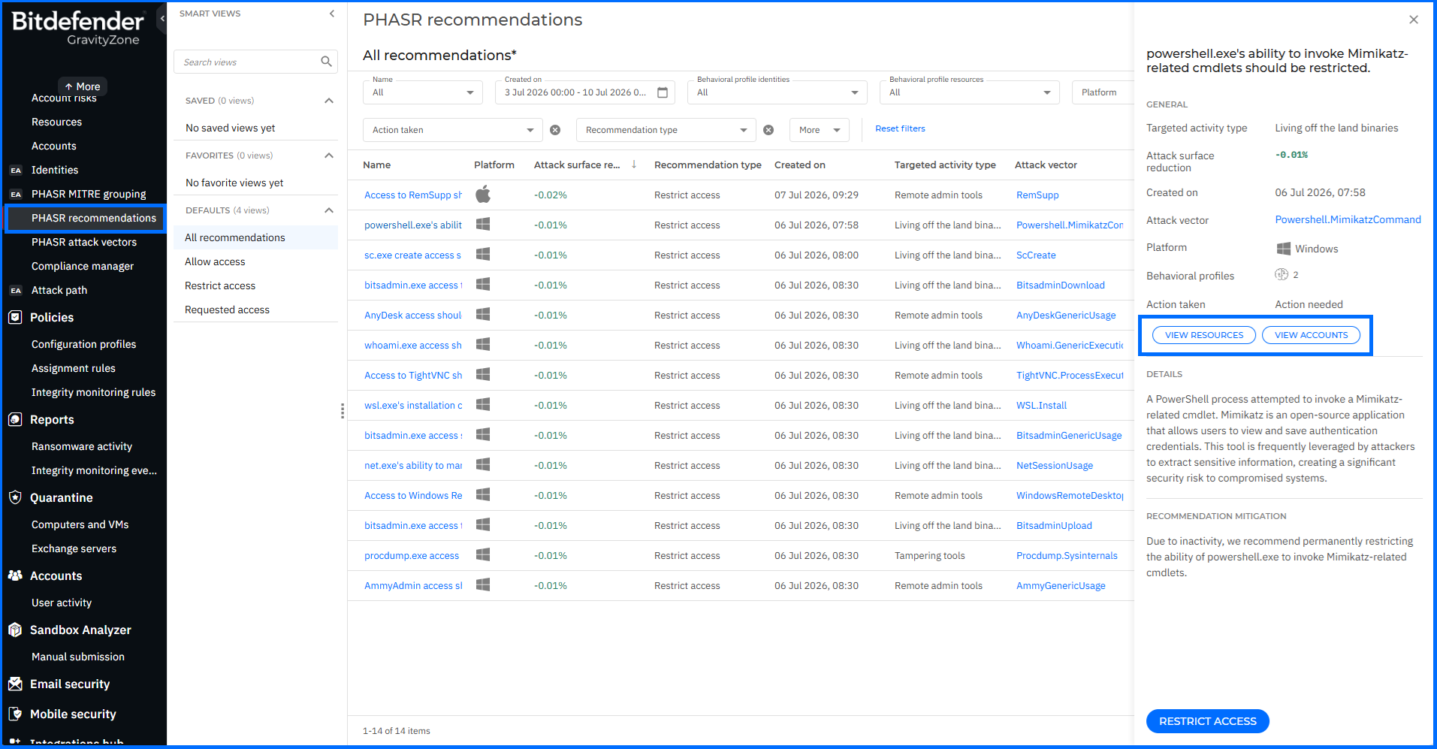Collapse the main navigation sidebar arrow

[162, 19]
